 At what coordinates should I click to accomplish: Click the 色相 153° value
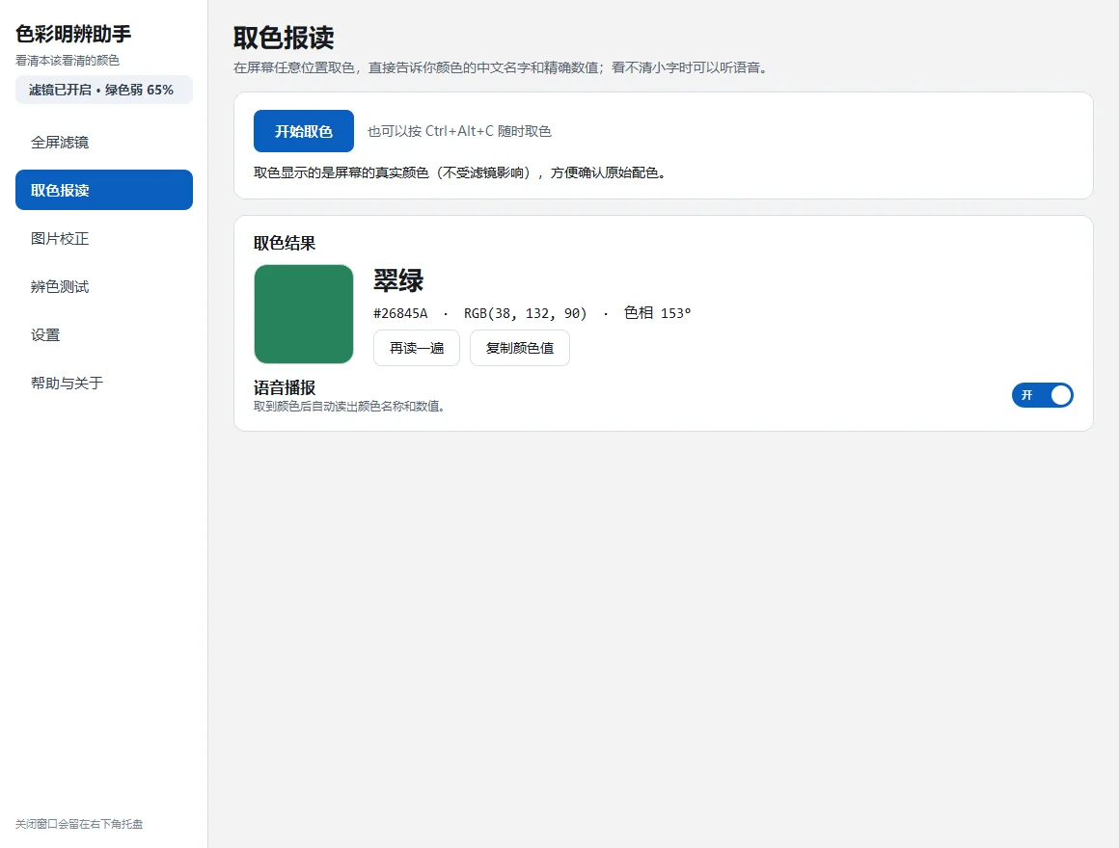coord(657,313)
